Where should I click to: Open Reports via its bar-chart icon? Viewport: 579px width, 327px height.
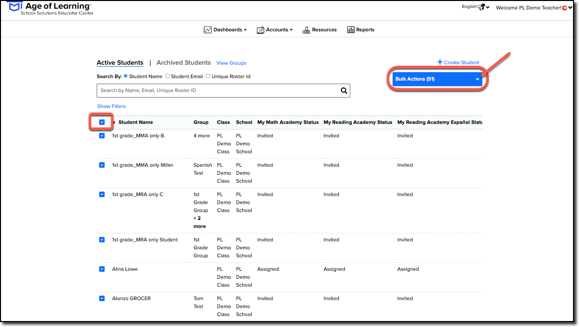[350, 30]
